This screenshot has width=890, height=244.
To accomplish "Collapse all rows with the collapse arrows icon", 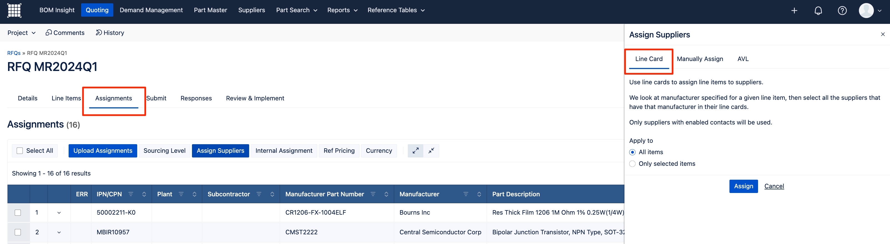I will (431, 151).
